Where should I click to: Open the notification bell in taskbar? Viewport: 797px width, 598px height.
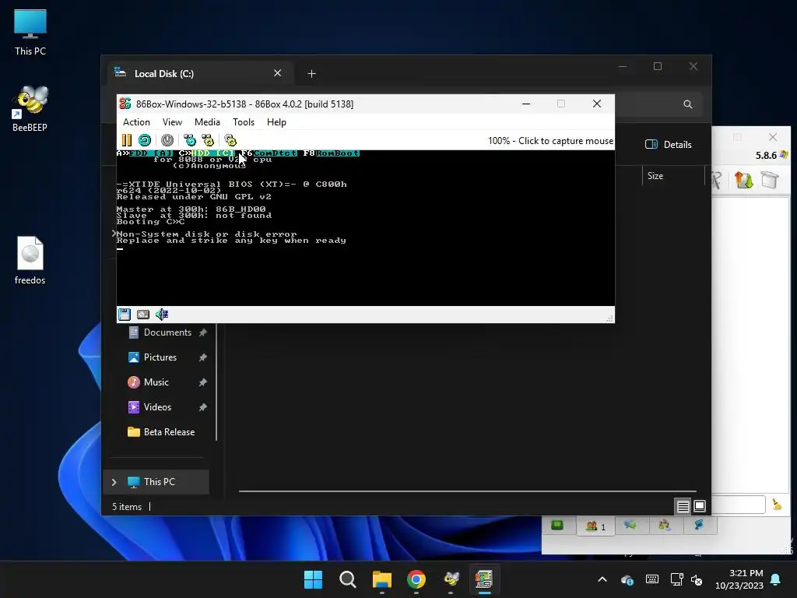click(x=776, y=579)
